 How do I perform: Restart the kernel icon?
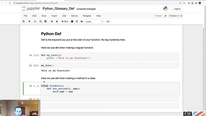(x=77, y=22)
